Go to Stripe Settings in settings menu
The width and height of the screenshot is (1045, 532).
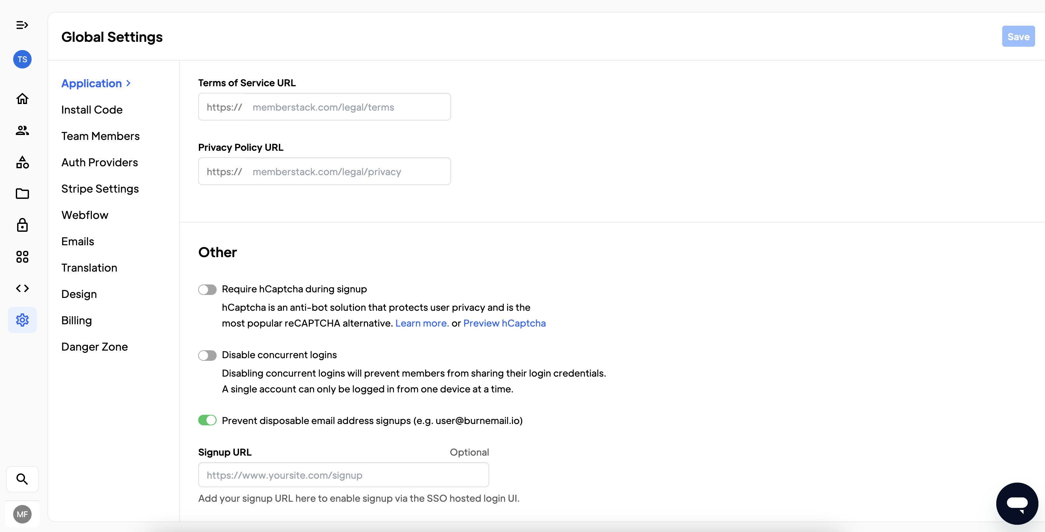100,189
